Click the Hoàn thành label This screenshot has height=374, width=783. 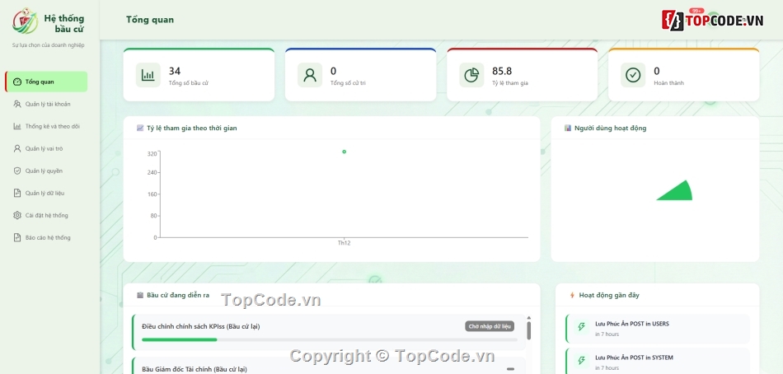point(668,83)
